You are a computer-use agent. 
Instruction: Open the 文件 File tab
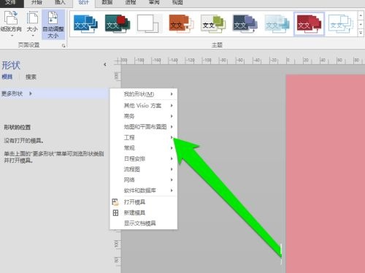[x=11, y=3]
